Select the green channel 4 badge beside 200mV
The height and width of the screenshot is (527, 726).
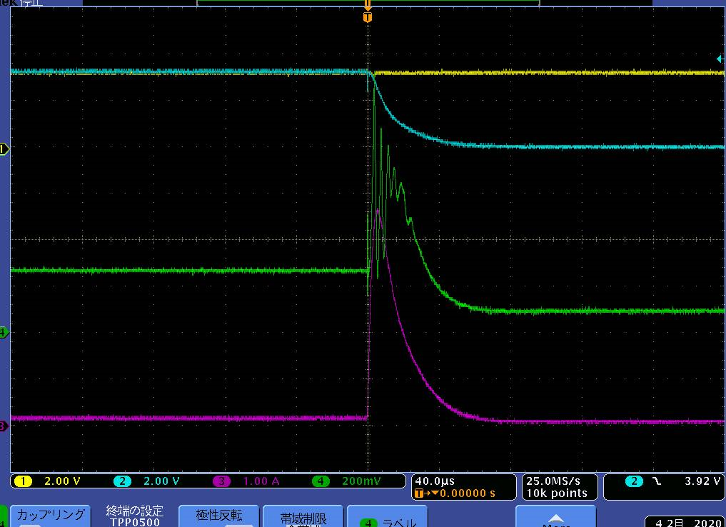(x=321, y=481)
